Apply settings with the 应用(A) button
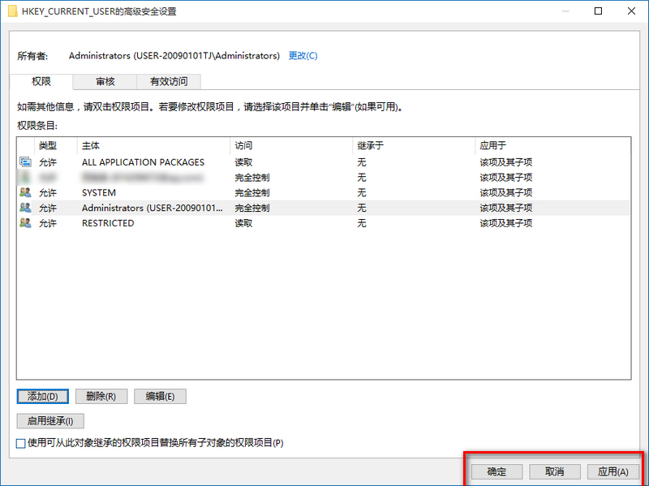Image resolution: width=649 pixels, height=486 pixels. [612, 471]
